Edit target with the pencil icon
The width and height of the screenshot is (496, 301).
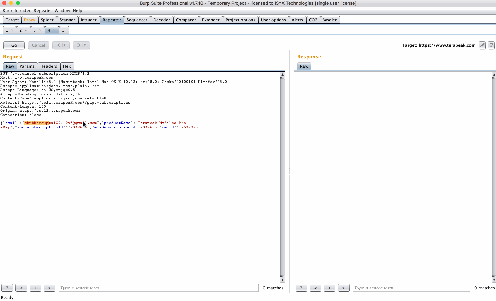[x=482, y=45]
